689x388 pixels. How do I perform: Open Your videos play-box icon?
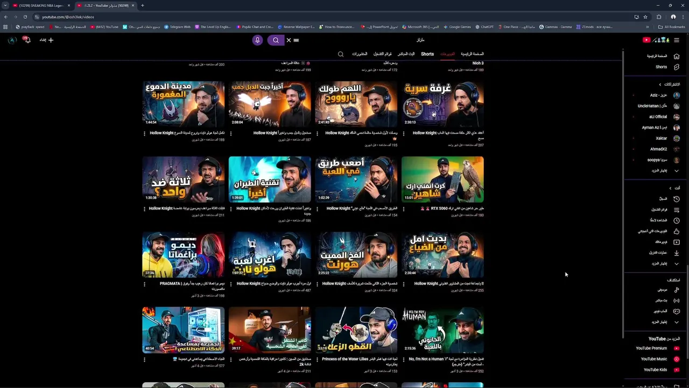pos(677,242)
